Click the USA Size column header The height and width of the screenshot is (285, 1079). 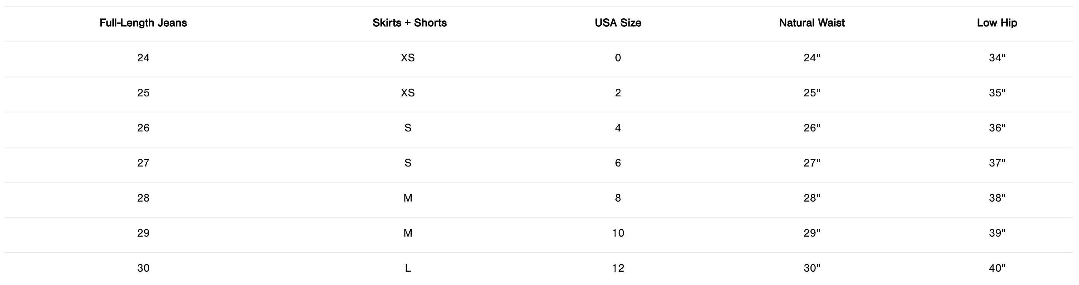(x=618, y=23)
